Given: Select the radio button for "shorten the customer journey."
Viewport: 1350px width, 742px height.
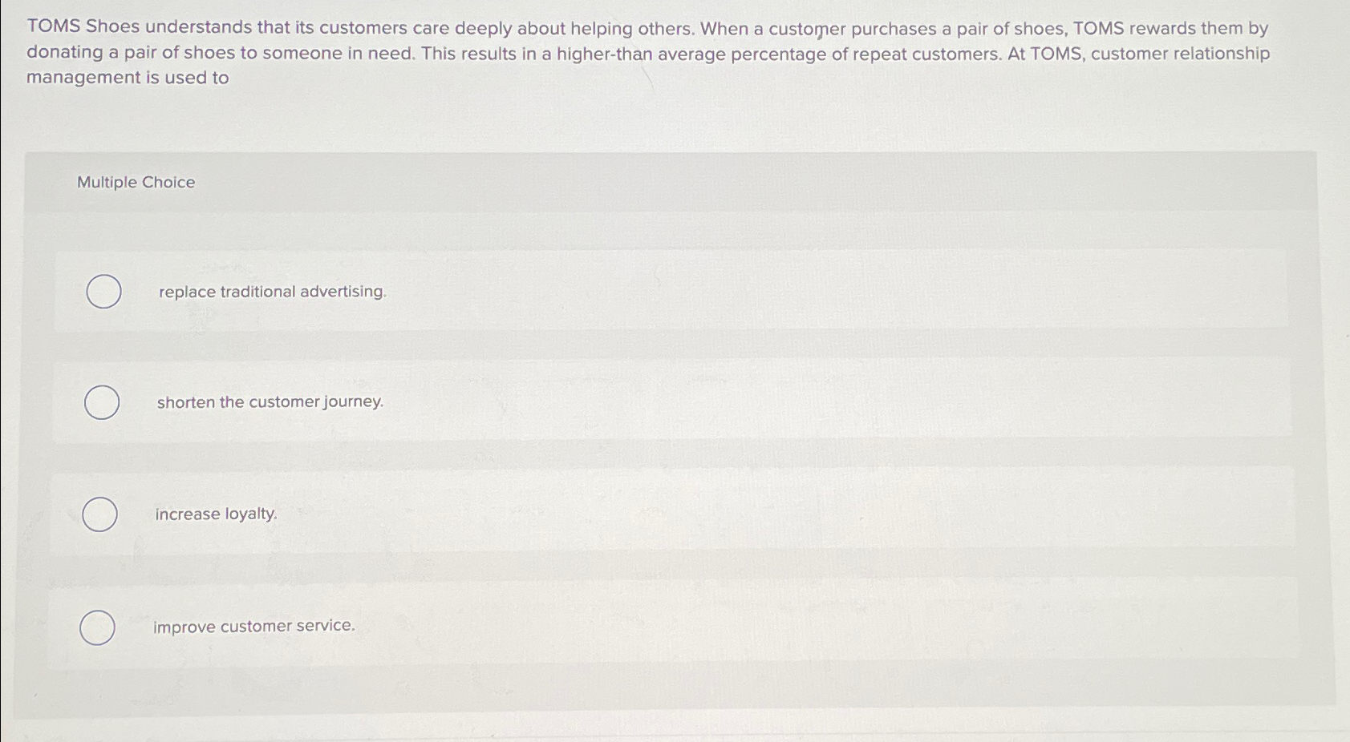Looking at the screenshot, I should coord(103,403).
